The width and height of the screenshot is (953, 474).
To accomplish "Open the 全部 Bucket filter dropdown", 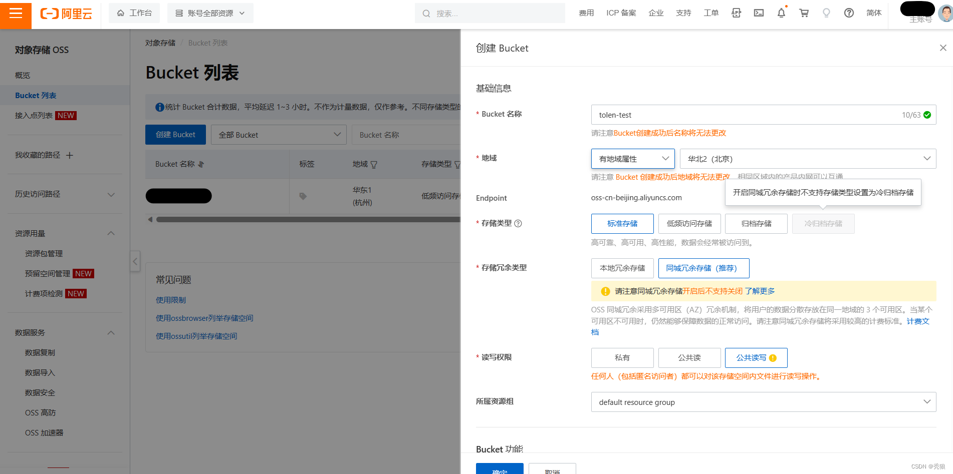I will 279,135.
